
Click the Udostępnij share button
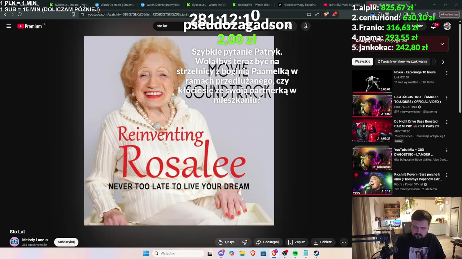click(x=267, y=242)
